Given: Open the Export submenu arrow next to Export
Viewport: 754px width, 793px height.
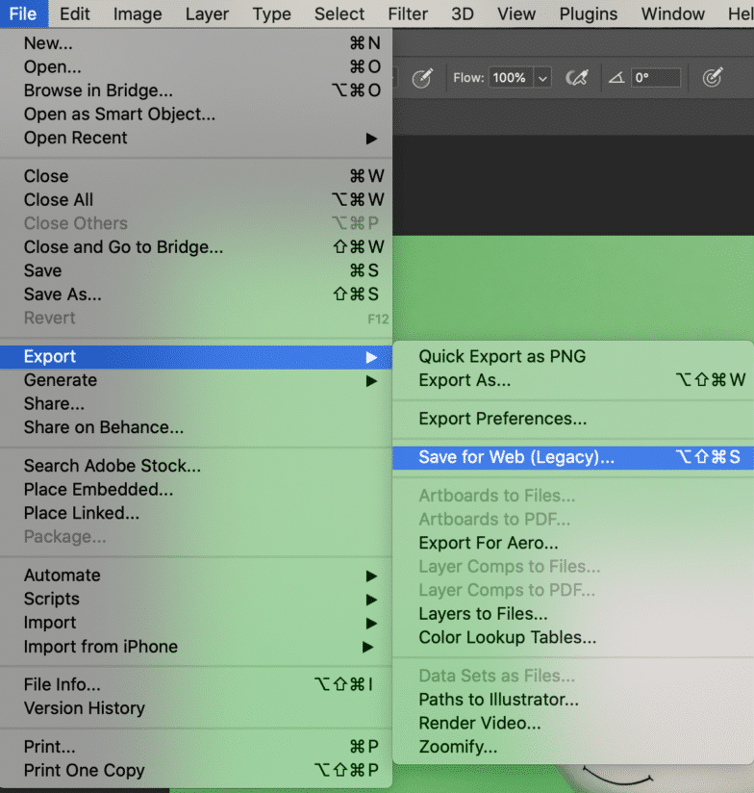Looking at the screenshot, I should click(x=373, y=356).
